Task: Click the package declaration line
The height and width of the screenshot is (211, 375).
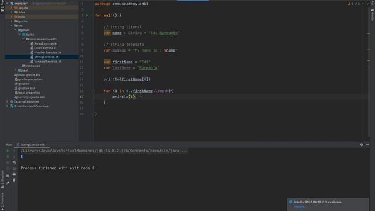Action: (121, 4)
